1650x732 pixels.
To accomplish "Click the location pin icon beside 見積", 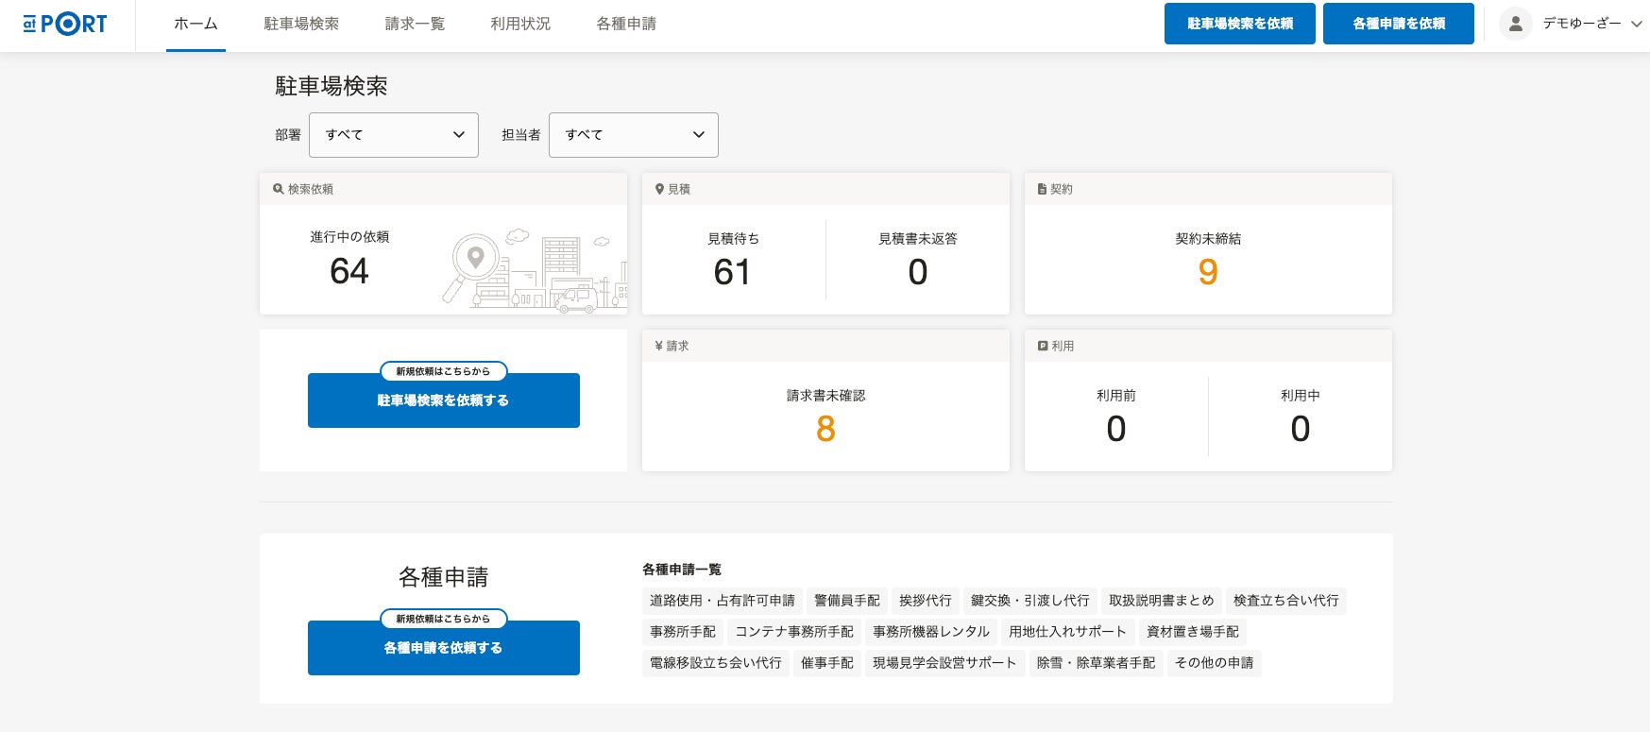I will click(659, 189).
